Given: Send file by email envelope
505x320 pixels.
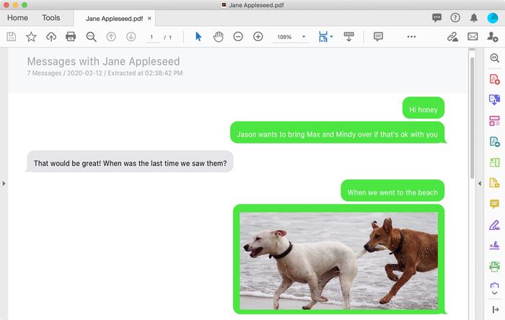Looking at the screenshot, I should click(473, 37).
